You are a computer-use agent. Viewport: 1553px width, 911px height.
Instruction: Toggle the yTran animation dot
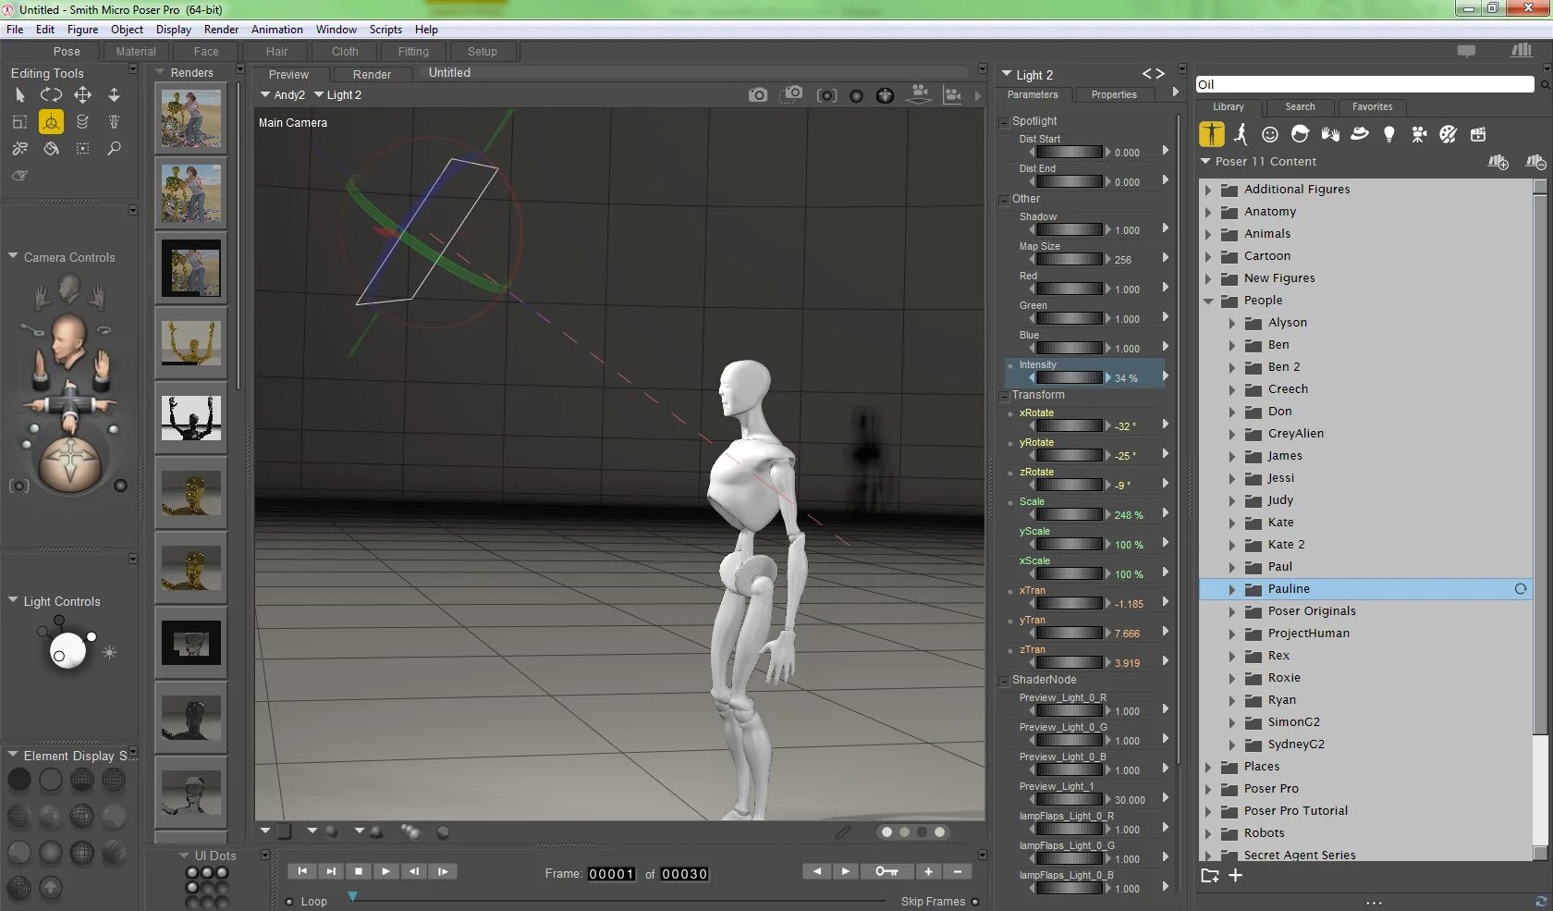[x=1010, y=621]
